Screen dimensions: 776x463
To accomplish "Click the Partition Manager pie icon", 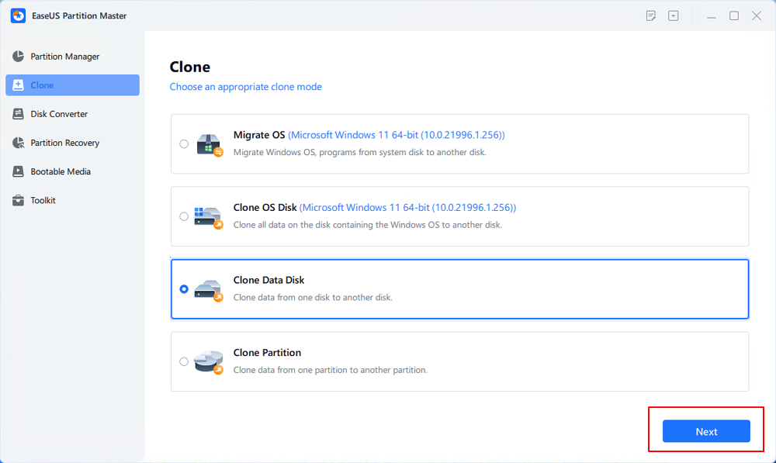I will coord(18,57).
